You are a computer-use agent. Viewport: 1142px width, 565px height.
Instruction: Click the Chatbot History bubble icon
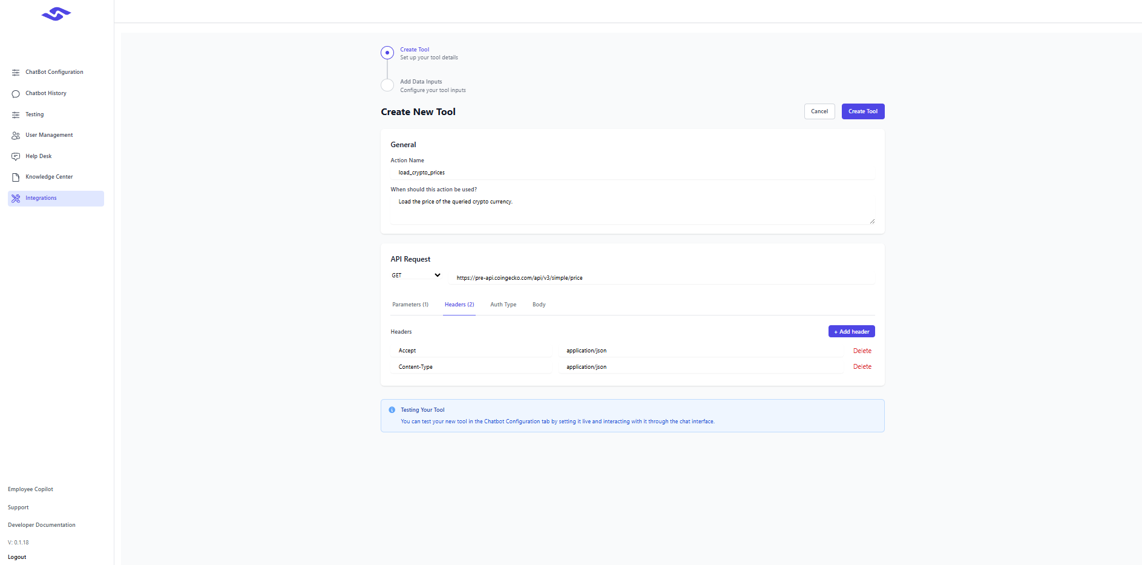click(16, 94)
